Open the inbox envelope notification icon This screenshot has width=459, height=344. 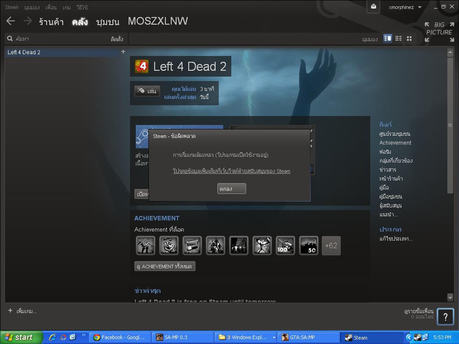click(373, 7)
